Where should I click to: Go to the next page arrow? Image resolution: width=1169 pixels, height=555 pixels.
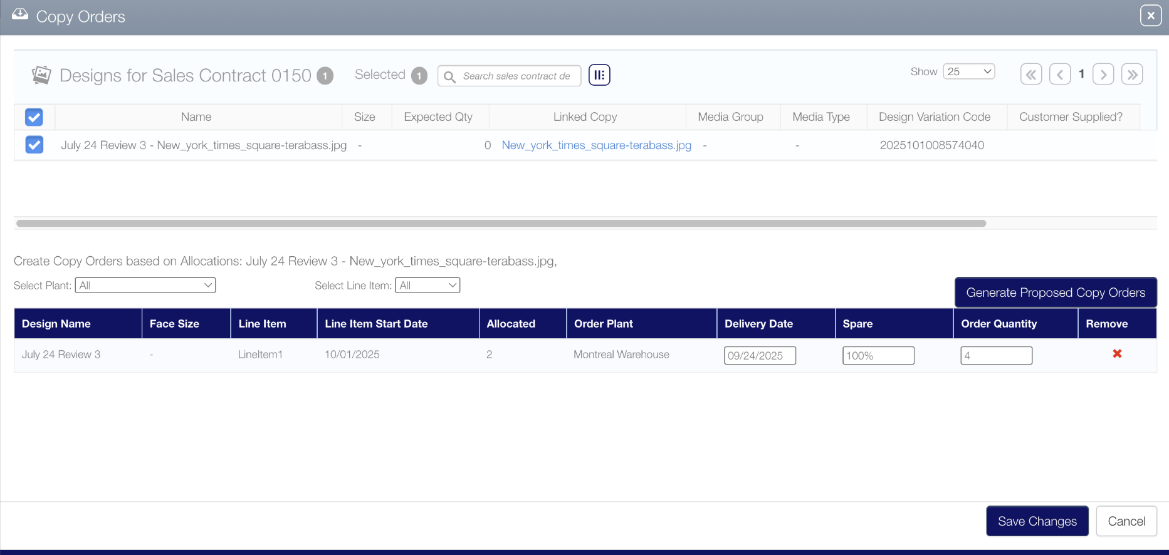(1103, 75)
